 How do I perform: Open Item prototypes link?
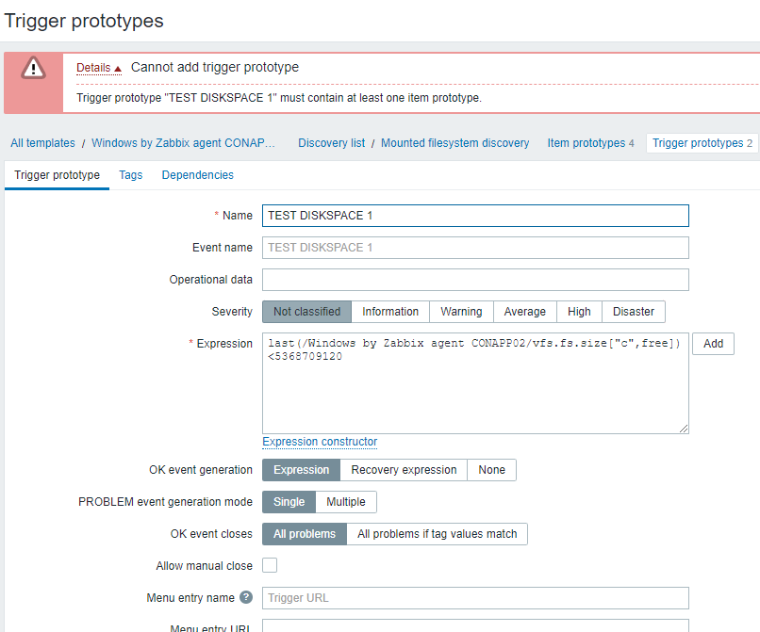[x=586, y=143]
